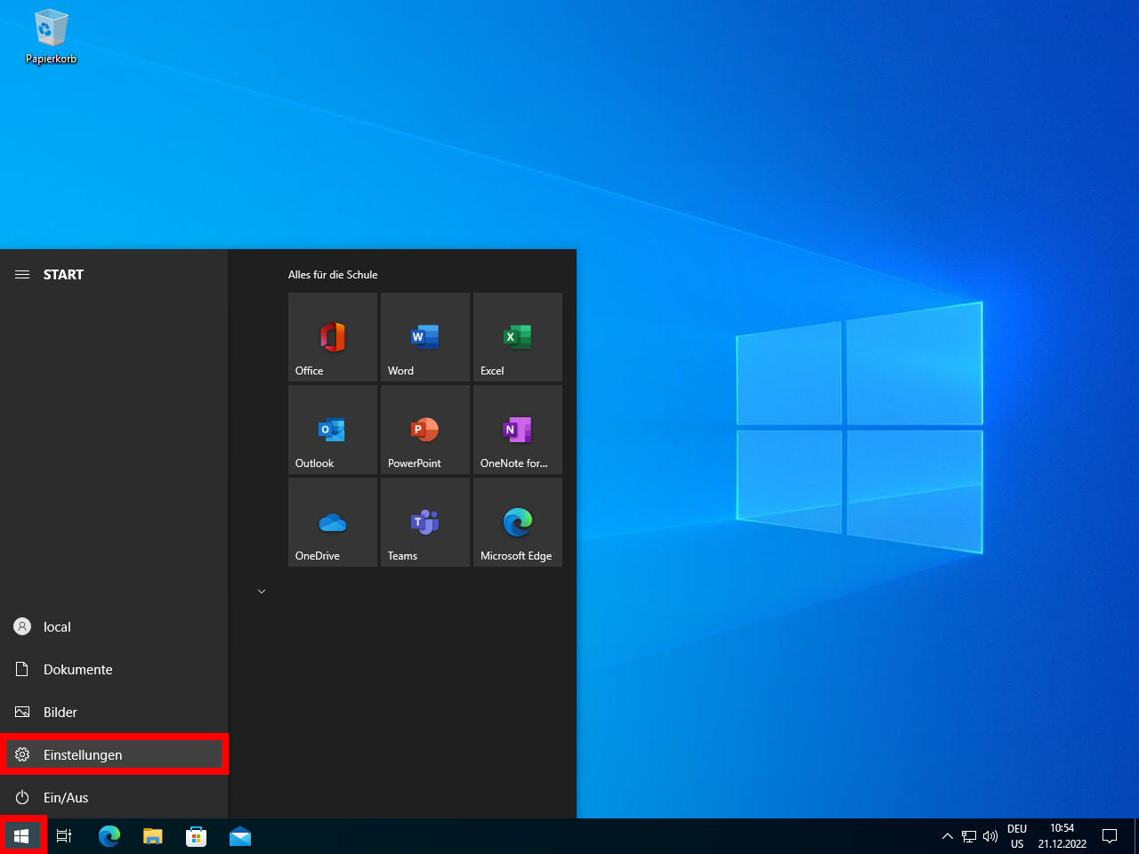
Task: Open Microsoft Store from the taskbar
Action: pos(196,836)
